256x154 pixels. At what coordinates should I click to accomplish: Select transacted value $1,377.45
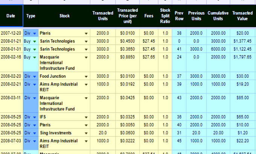[242, 41]
